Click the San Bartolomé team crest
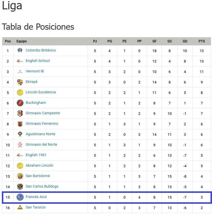Viewport: 212px width, 215px height. 20,176
